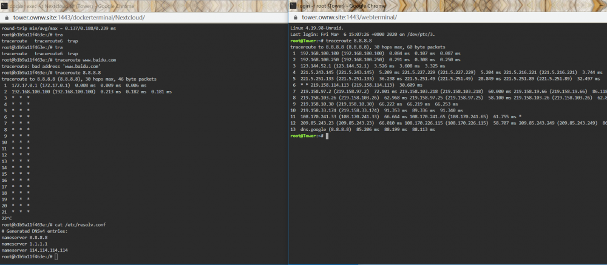Click 'docker exec -it Nextcloud' window title
607x265 pixels.
tap(72, 6)
